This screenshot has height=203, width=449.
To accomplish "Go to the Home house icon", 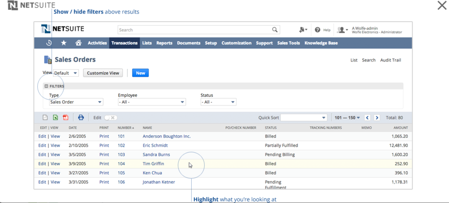I will pos(78,43).
